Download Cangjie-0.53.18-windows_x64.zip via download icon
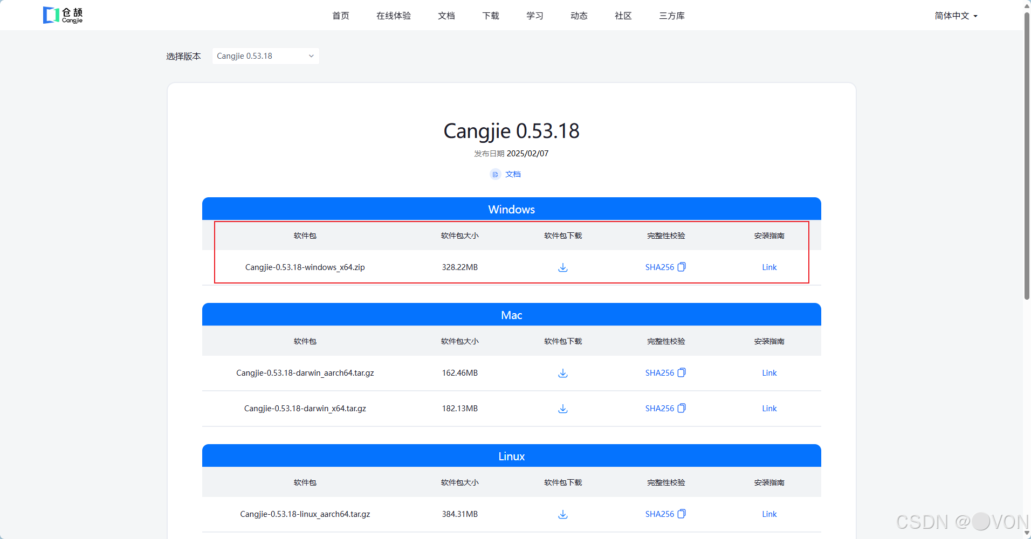 click(563, 267)
